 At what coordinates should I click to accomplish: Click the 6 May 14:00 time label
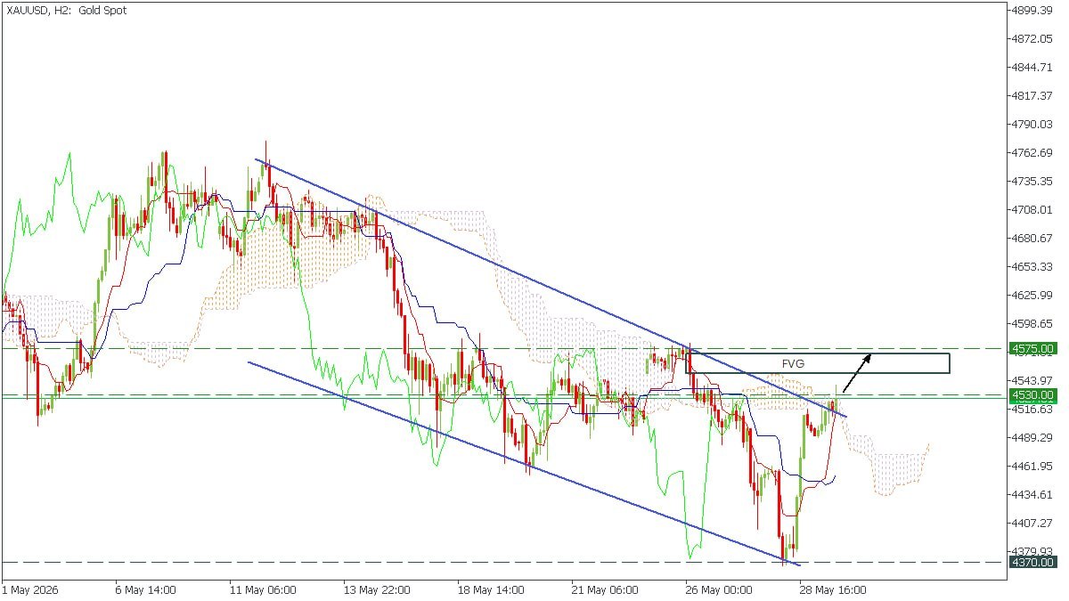145,589
